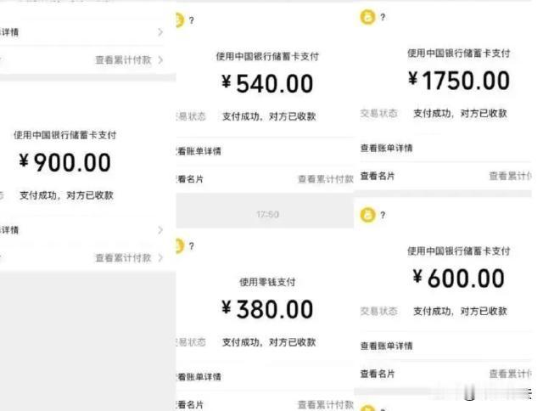Open 查看账单详情 under the ¥540.00 payment

click(199, 151)
